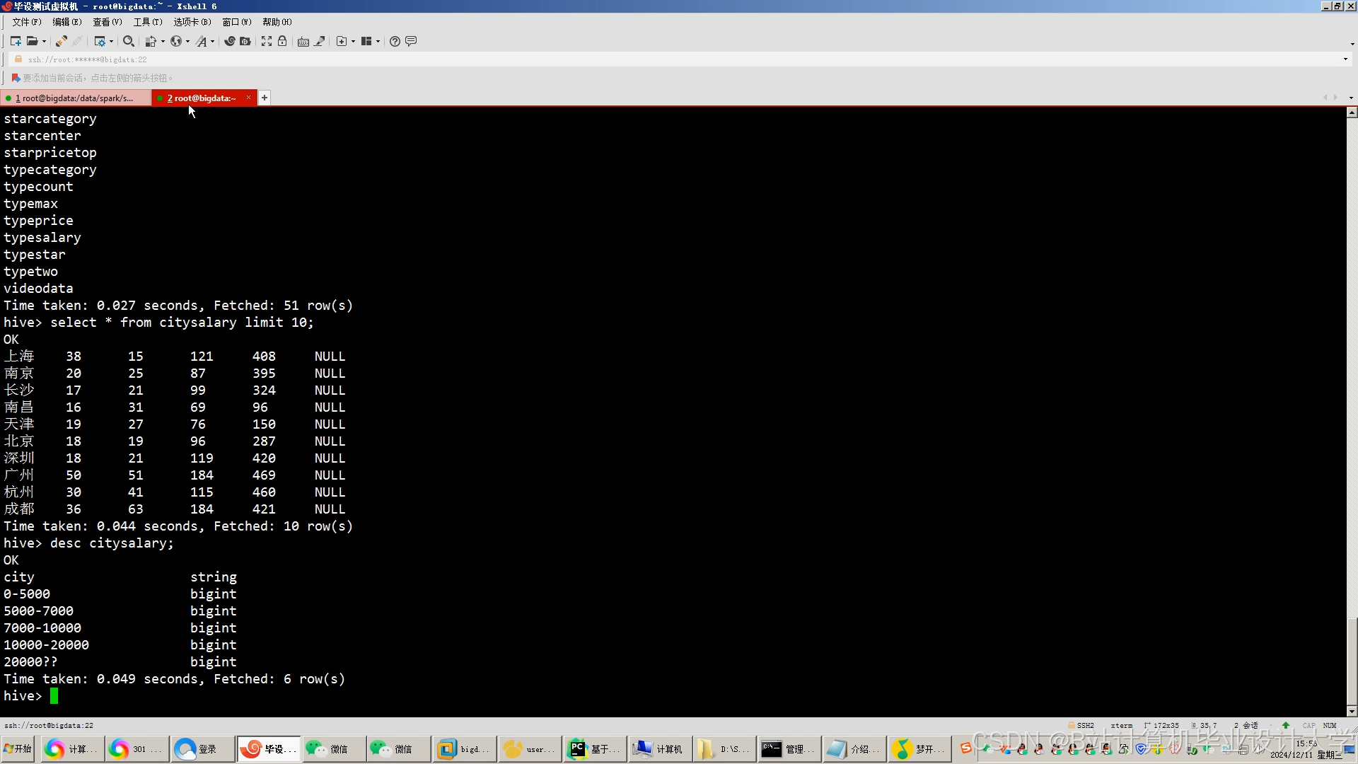Toggle full screen mode
Screen dimensions: 1358x764
click(x=267, y=41)
